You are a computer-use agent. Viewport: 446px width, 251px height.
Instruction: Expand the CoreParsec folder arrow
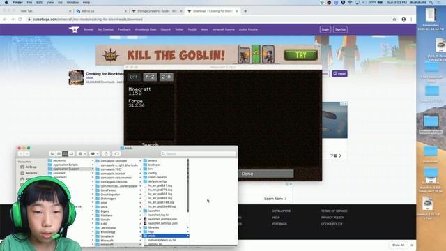click(x=140, y=190)
